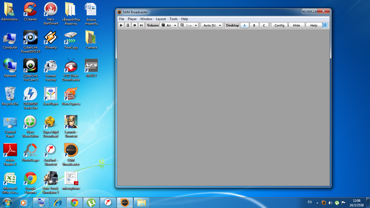This screenshot has height=208, width=370.
Task: Stop playback with the square Stop button
Action: [135, 25]
